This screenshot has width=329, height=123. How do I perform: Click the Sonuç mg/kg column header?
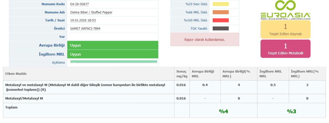[181, 74]
